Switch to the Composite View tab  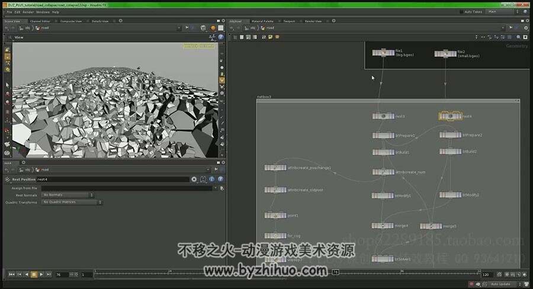(71, 21)
